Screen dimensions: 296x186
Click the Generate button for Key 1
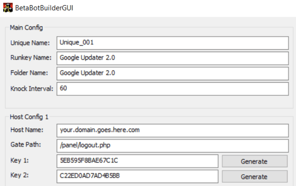[x=255, y=161]
